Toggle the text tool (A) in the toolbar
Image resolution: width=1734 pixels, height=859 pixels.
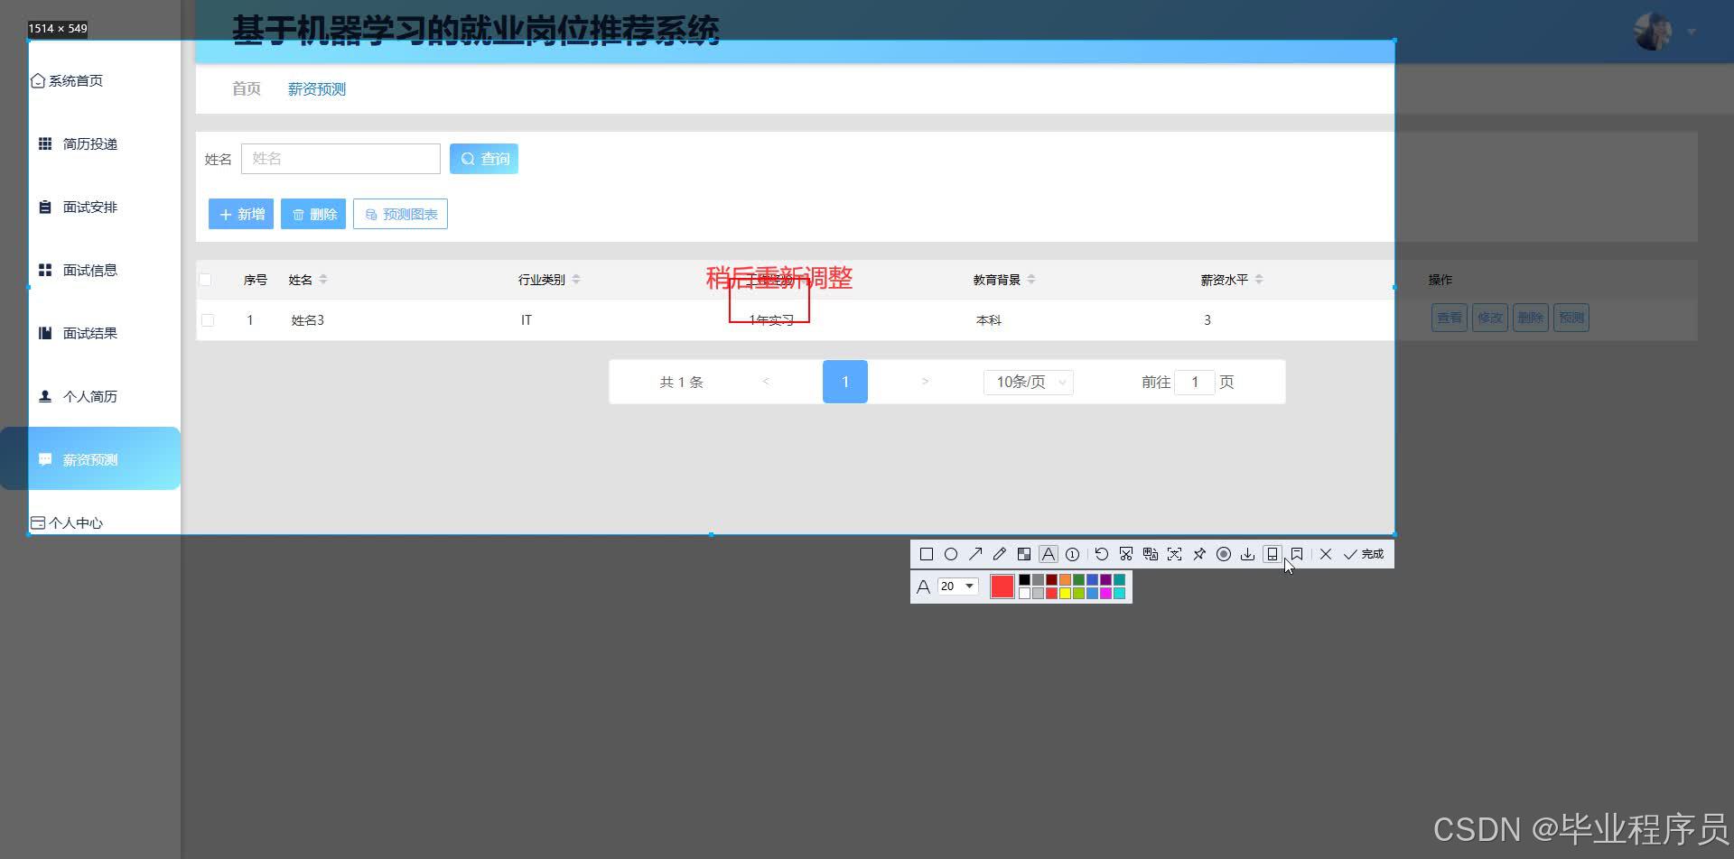coord(1048,553)
